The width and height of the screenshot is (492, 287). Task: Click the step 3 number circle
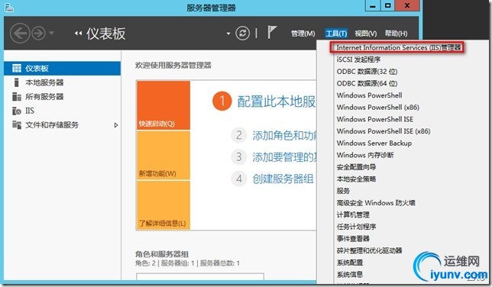point(239,156)
